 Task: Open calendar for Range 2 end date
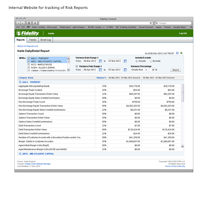coord(125,70)
